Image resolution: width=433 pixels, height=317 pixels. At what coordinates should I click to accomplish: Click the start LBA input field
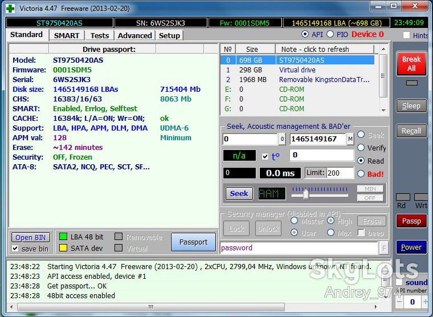point(250,139)
